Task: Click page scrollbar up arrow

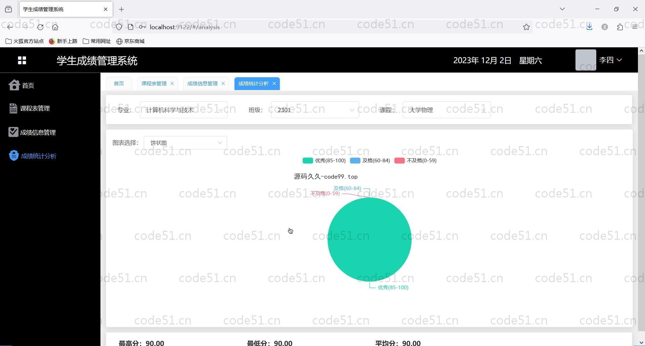Action: click(x=641, y=51)
